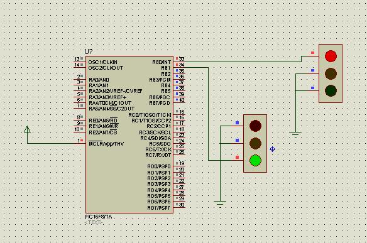Click the PIC16F877A microcontroller body
The height and width of the screenshot is (243, 367).
(129, 135)
